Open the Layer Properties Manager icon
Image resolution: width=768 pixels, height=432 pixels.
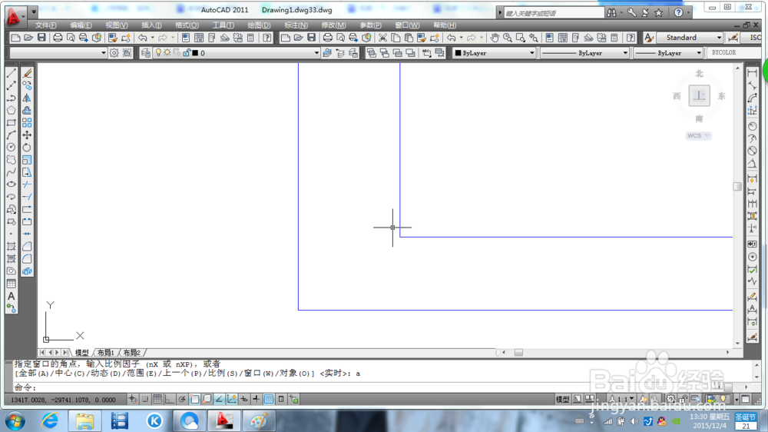[145, 53]
